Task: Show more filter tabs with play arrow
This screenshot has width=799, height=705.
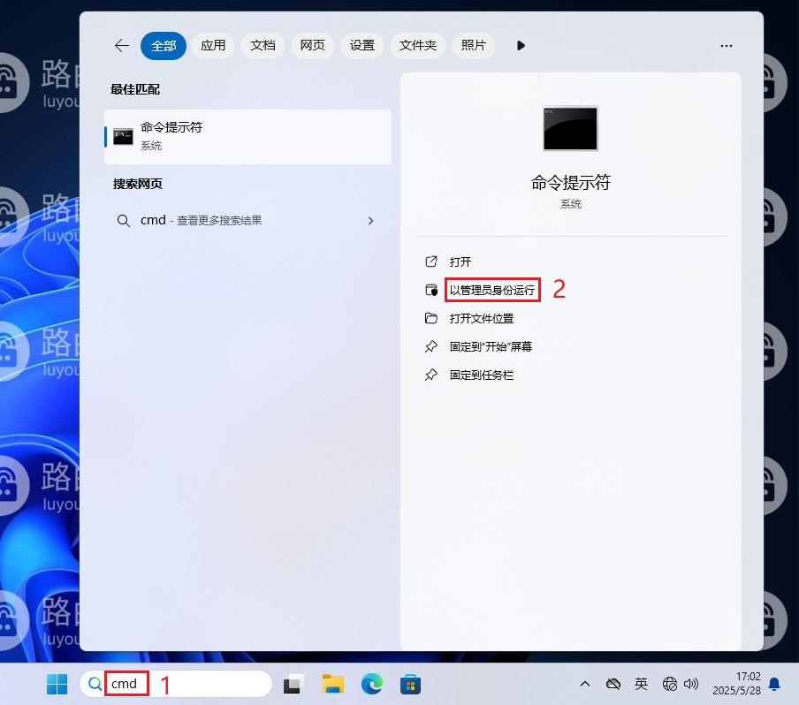Action: 521,46
